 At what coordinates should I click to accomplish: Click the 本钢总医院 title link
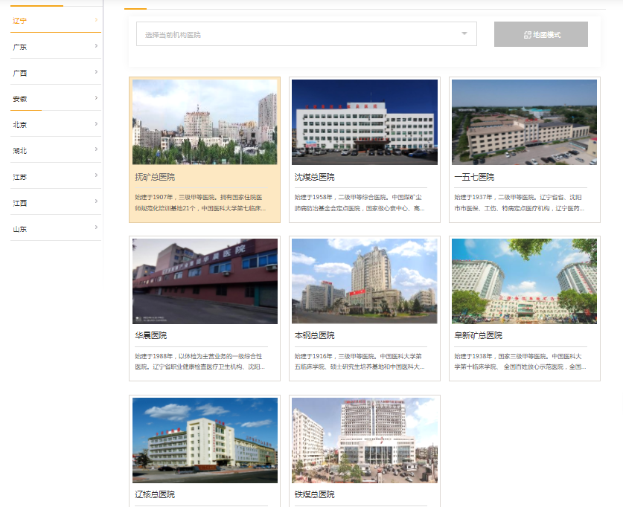point(315,335)
